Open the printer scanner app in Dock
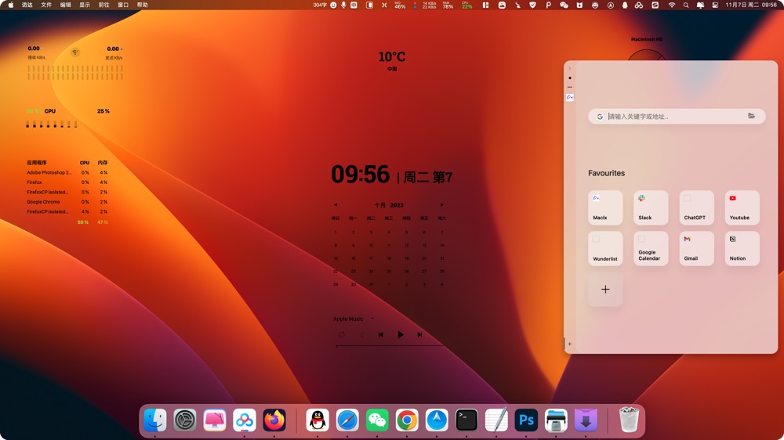This screenshot has height=440, width=784. tap(556, 420)
